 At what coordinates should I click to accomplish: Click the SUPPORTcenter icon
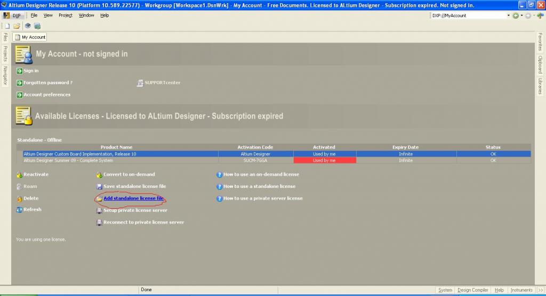(x=140, y=83)
